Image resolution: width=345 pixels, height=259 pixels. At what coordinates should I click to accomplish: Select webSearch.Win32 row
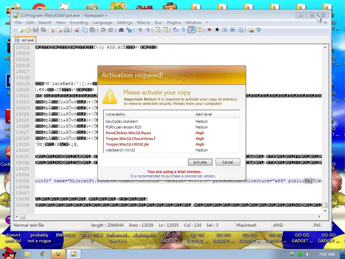point(171,150)
